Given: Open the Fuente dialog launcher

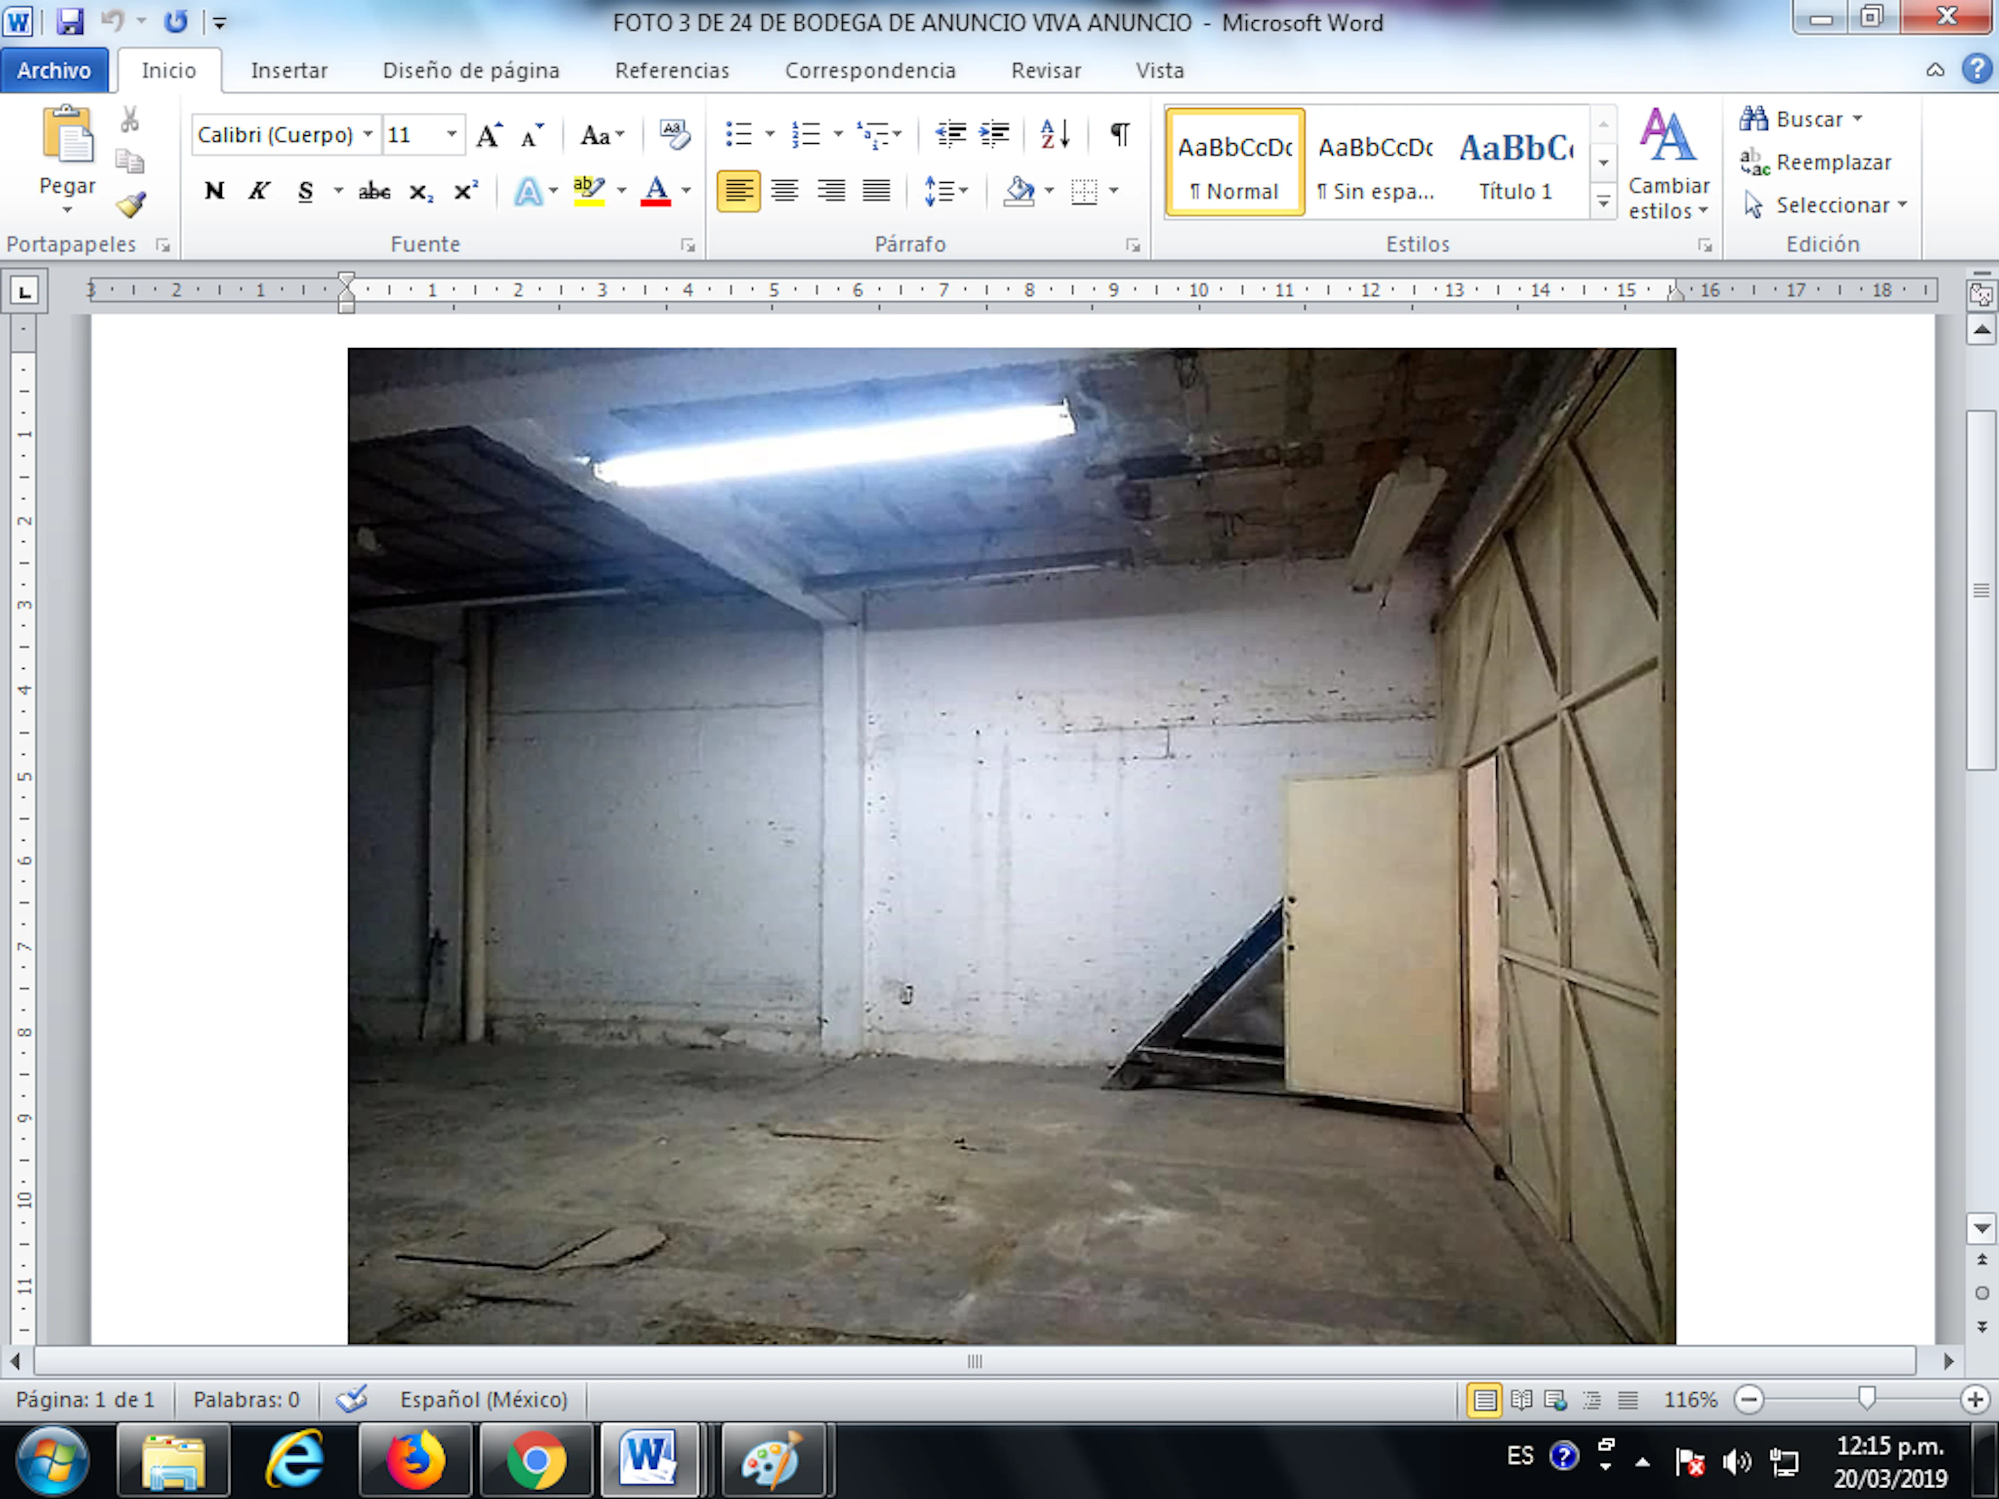Looking at the screenshot, I should point(688,245).
